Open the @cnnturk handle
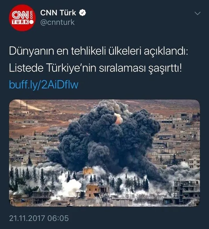Image resolution: width=209 pixels, height=229 pixels. coord(57,22)
